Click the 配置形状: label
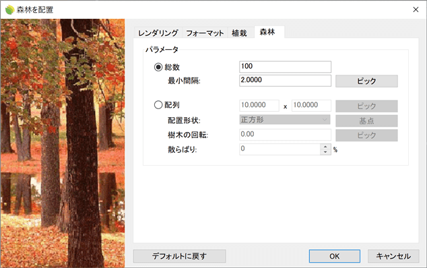The image size is (427, 268). point(184,121)
